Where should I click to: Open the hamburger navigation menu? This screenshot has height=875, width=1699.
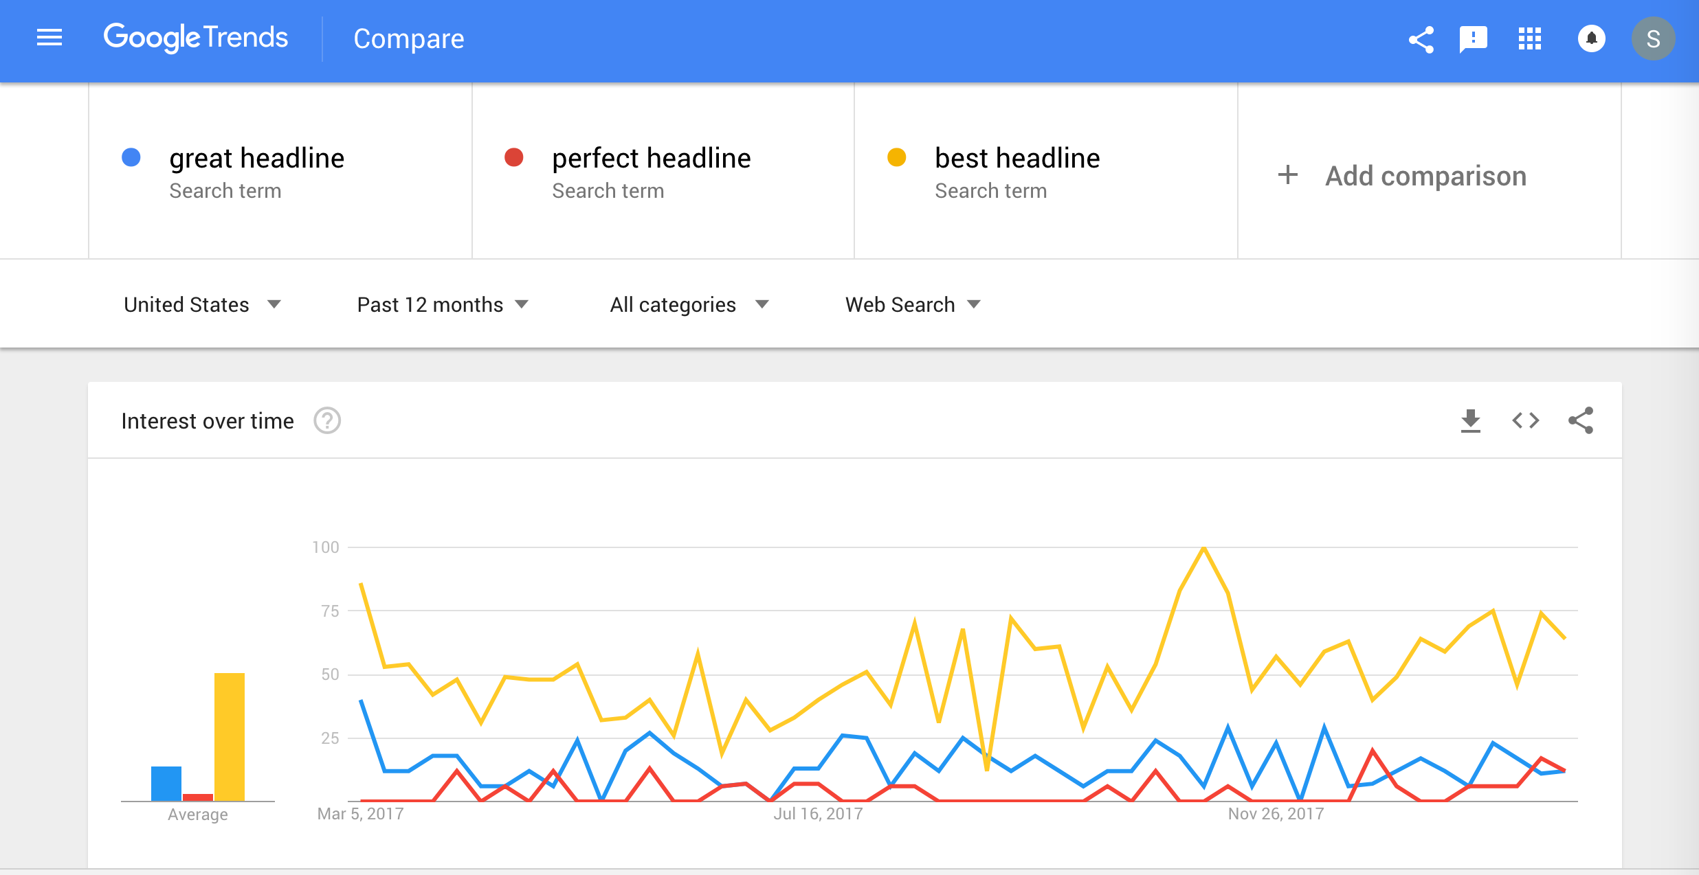[x=49, y=38]
